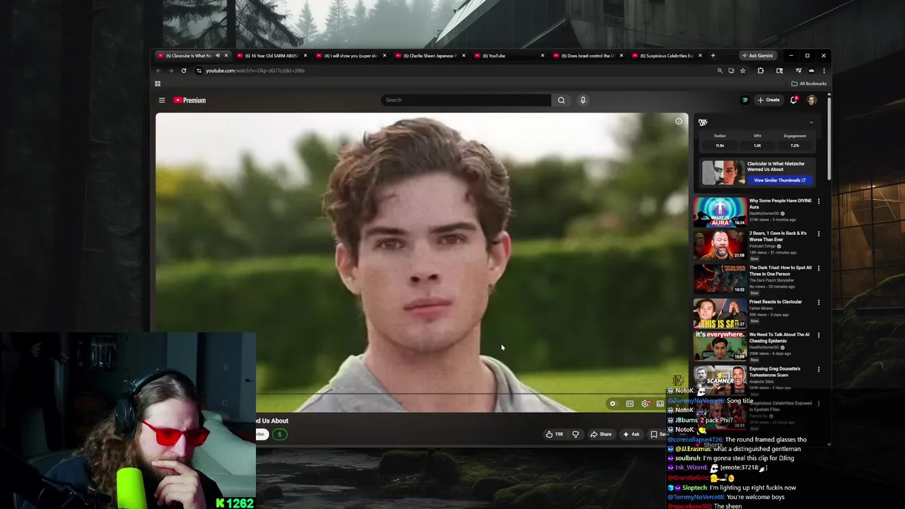
Task: Click Ask Gemini button
Action: 757,56
